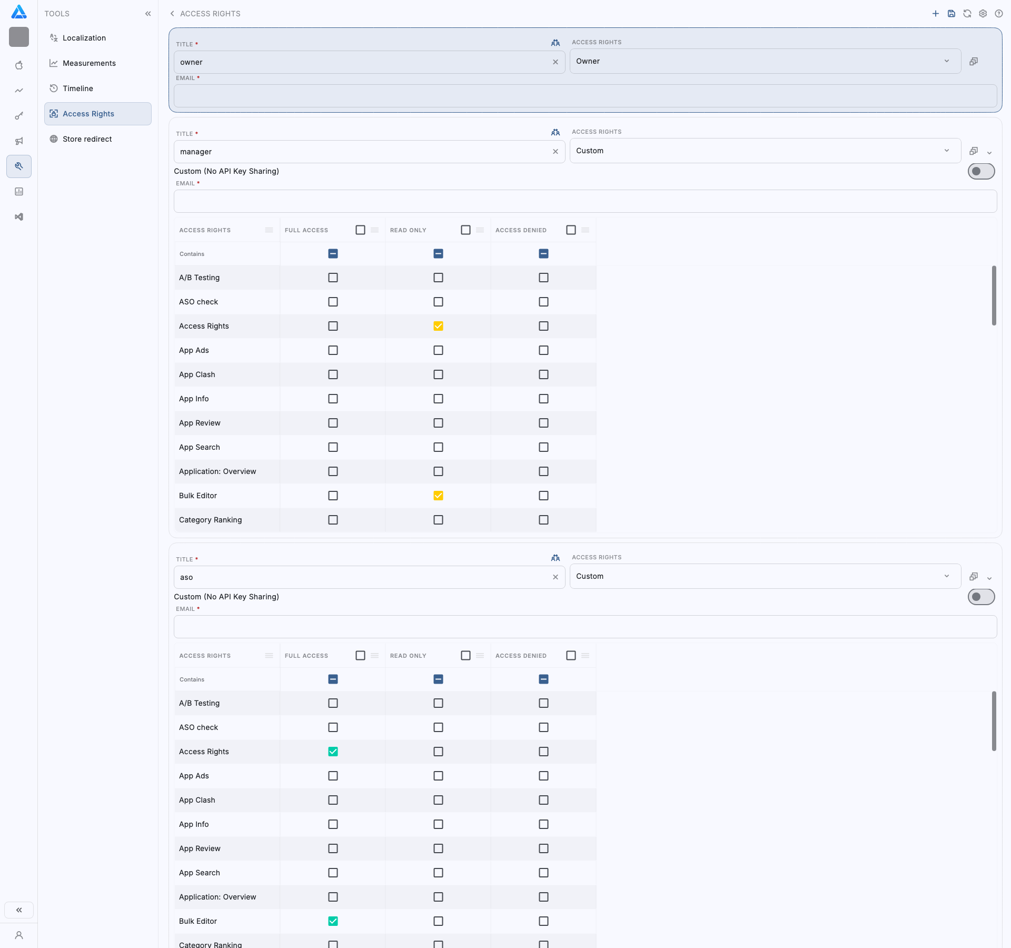Image resolution: width=1011 pixels, height=948 pixels.
Task: Click the manager permissions table scrollbar
Action: coord(994,295)
